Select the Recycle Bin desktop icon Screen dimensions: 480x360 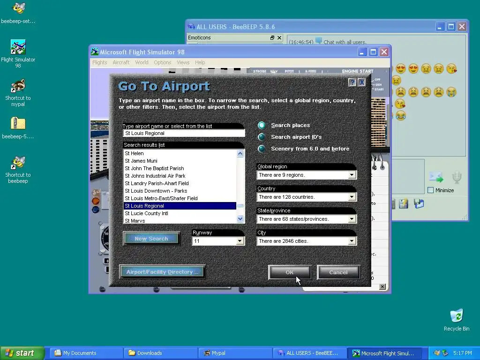coord(457,320)
